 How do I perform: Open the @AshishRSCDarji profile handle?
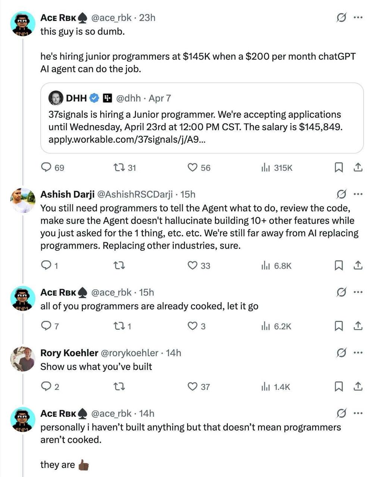[x=135, y=194]
